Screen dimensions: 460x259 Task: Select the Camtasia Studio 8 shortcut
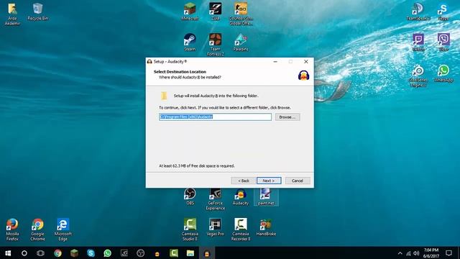tap(190, 230)
